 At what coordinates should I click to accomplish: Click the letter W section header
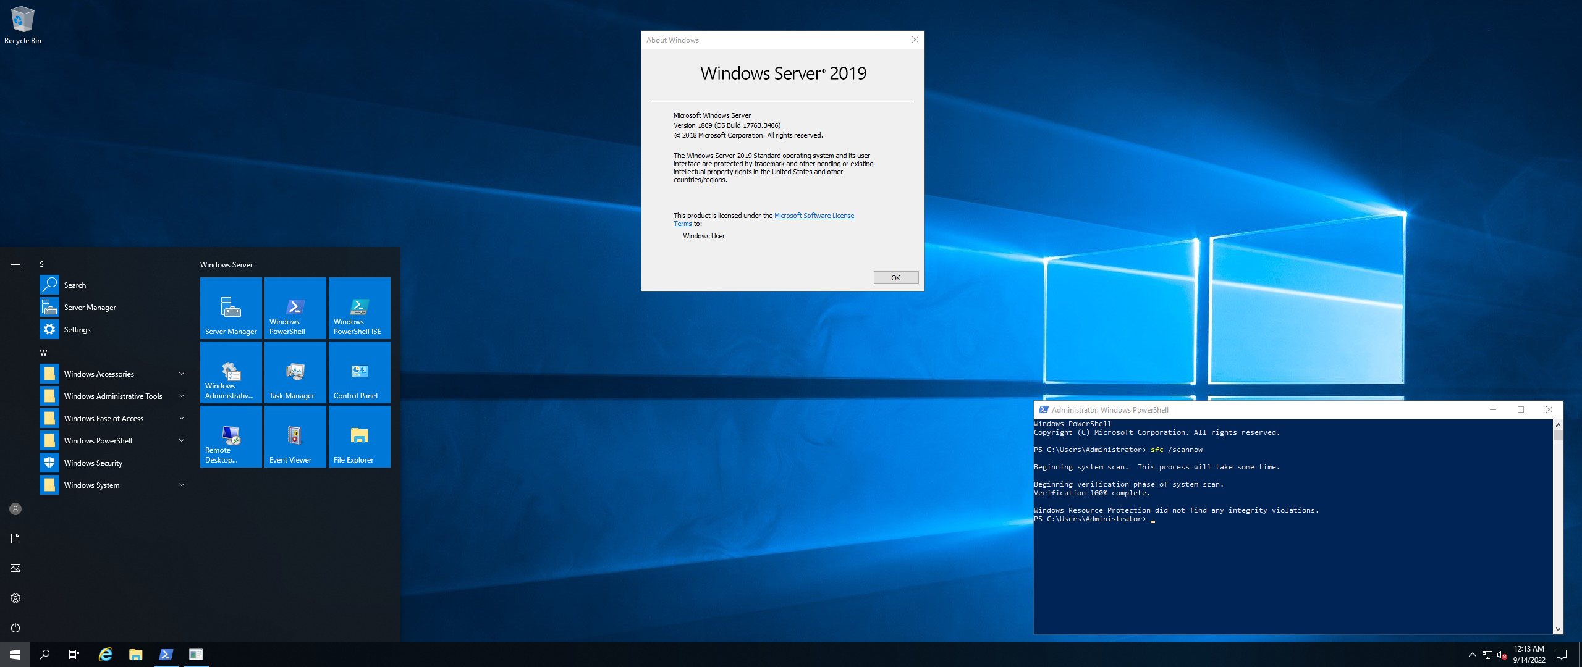click(x=43, y=353)
